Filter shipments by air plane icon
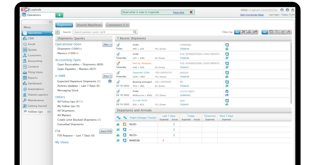315x165 pixels. 243,32
